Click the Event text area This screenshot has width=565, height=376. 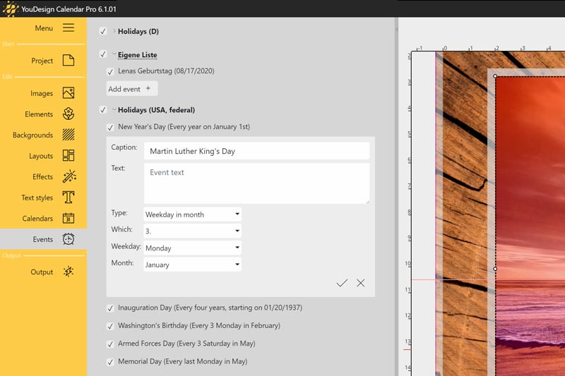(256, 183)
